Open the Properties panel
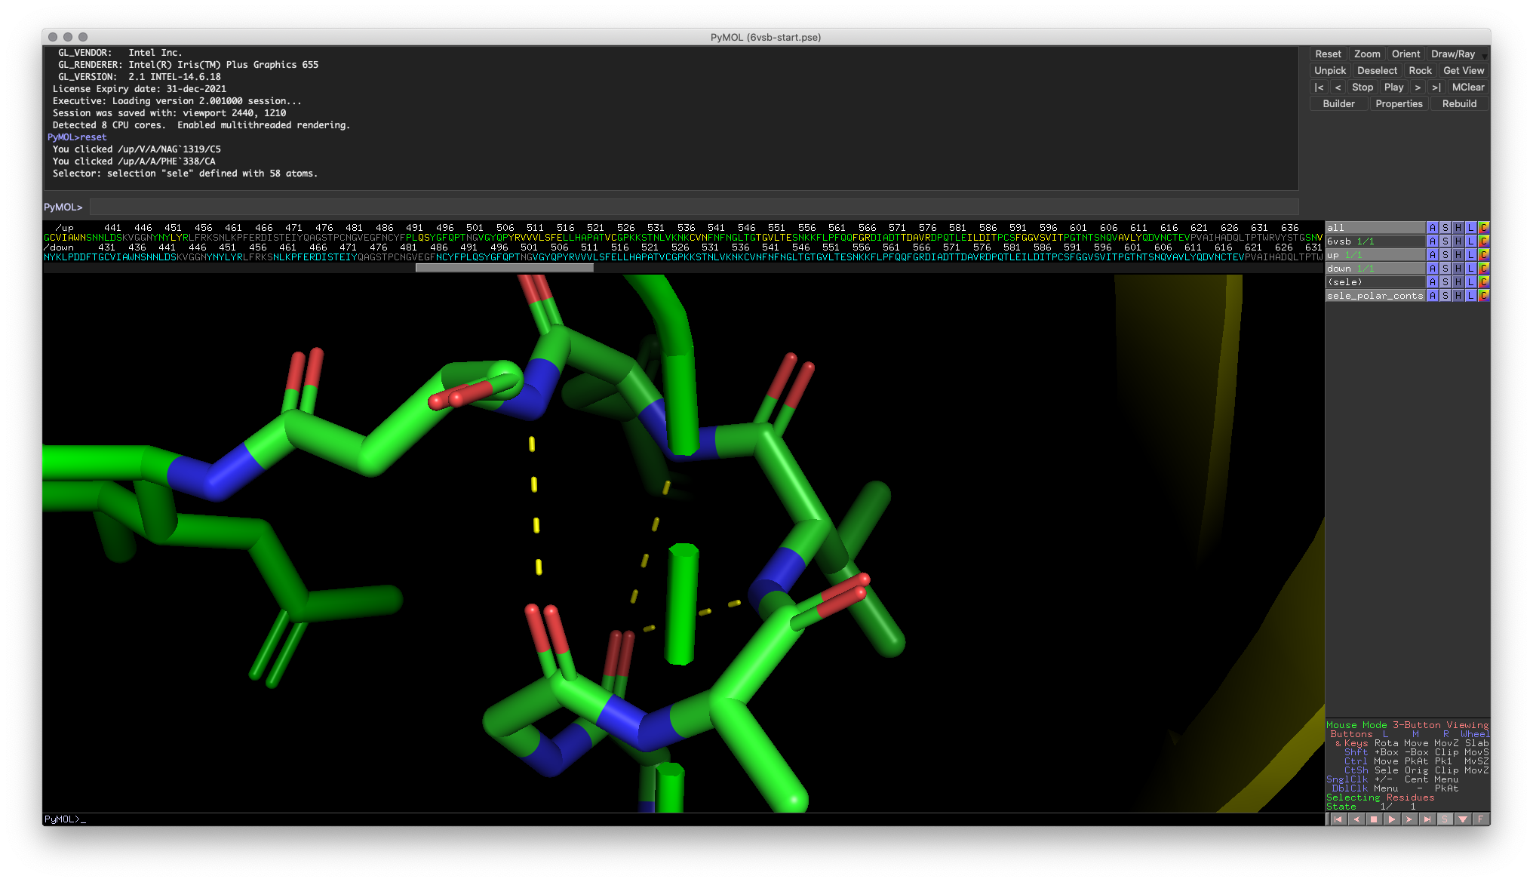 (x=1399, y=104)
